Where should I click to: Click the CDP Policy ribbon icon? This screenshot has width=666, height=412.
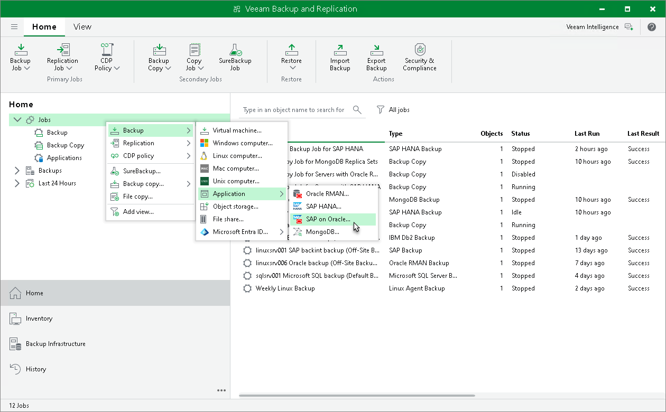coord(107,57)
